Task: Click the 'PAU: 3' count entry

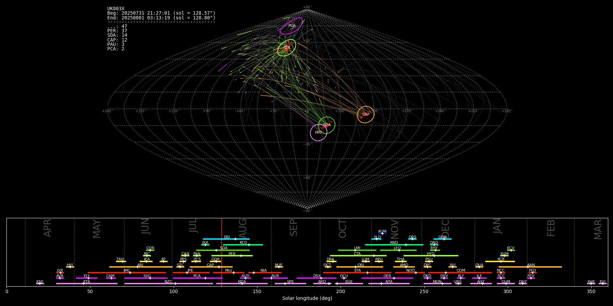Action: (116, 44)
